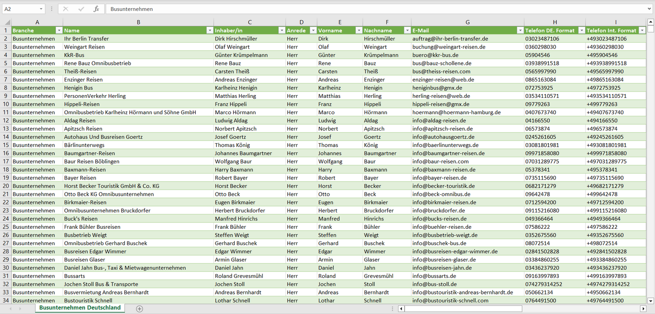Open the E-Mail column filter dropdown
655x314 pixels.
[x=519, y=30]
